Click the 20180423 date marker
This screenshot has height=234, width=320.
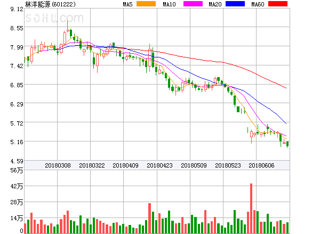click(x=159, y=165)
